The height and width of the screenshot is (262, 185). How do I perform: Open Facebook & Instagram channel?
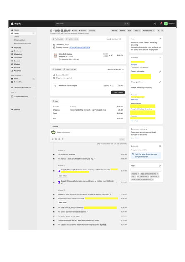(23, 87)
